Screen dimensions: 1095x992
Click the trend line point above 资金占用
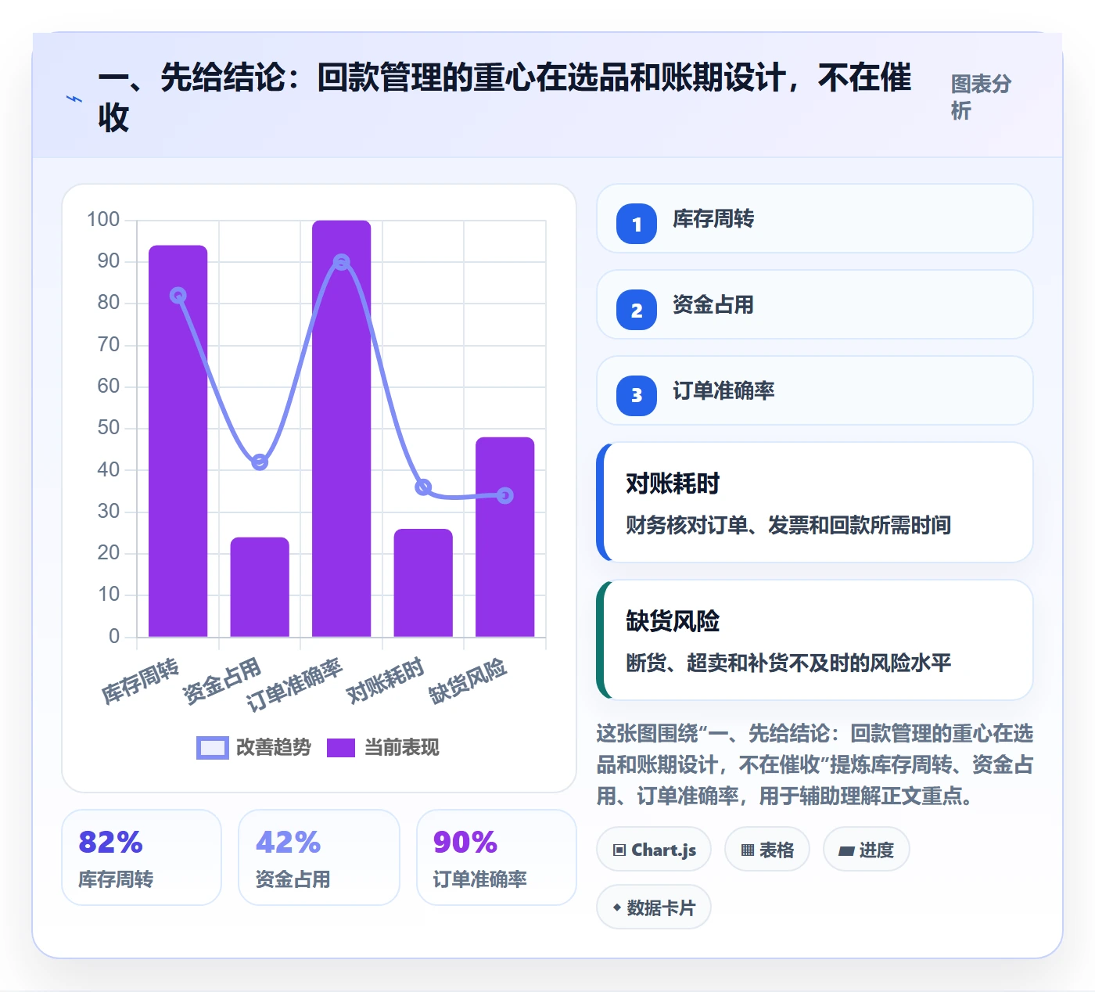(260, 462)
